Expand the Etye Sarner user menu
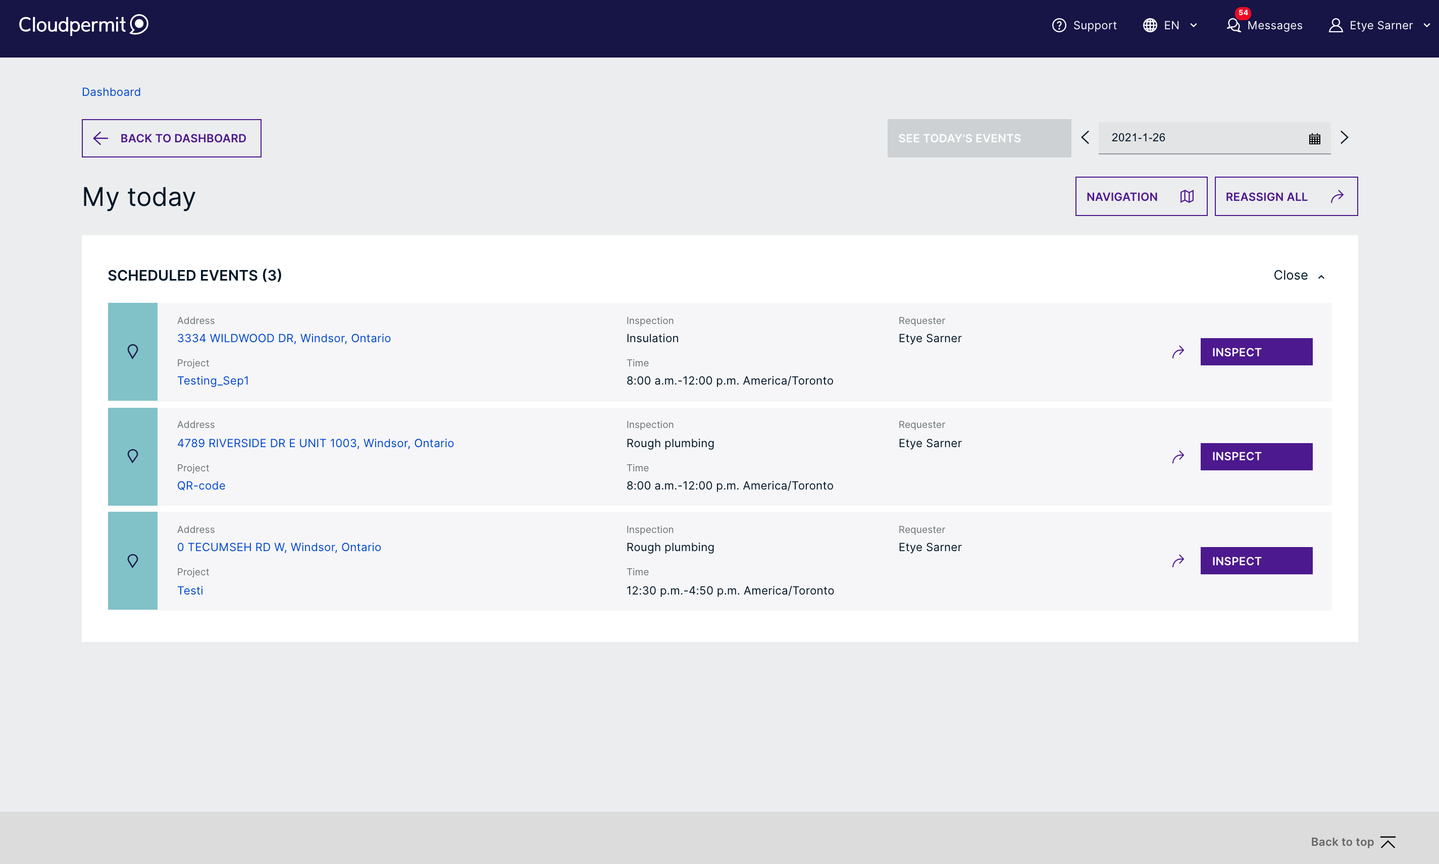The height and width of the screenshot is (864, 1439). tap(1379, 26)
